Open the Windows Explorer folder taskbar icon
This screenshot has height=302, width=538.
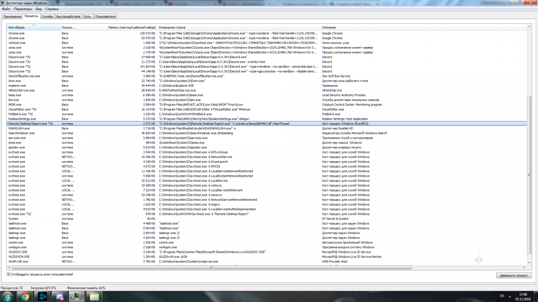pyautogui.click(x=95, y=296)
